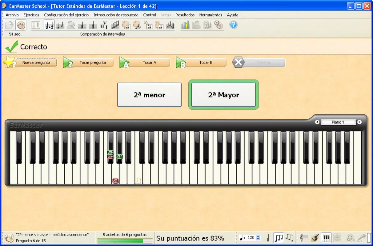Choose the 2ª menor answer
Image resolution: width=373 pixels, height=246 pixels.
click(x=149, y=95)
